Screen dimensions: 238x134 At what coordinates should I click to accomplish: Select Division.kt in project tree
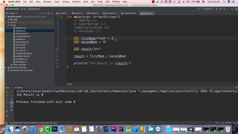pos(20,31)
